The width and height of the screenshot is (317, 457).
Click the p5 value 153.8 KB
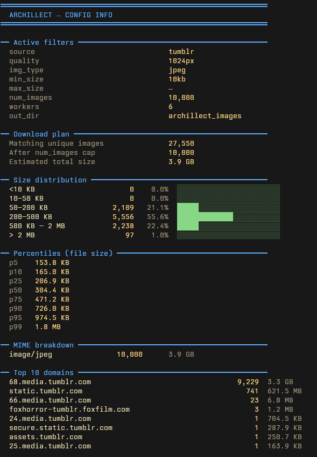point(52,263)
